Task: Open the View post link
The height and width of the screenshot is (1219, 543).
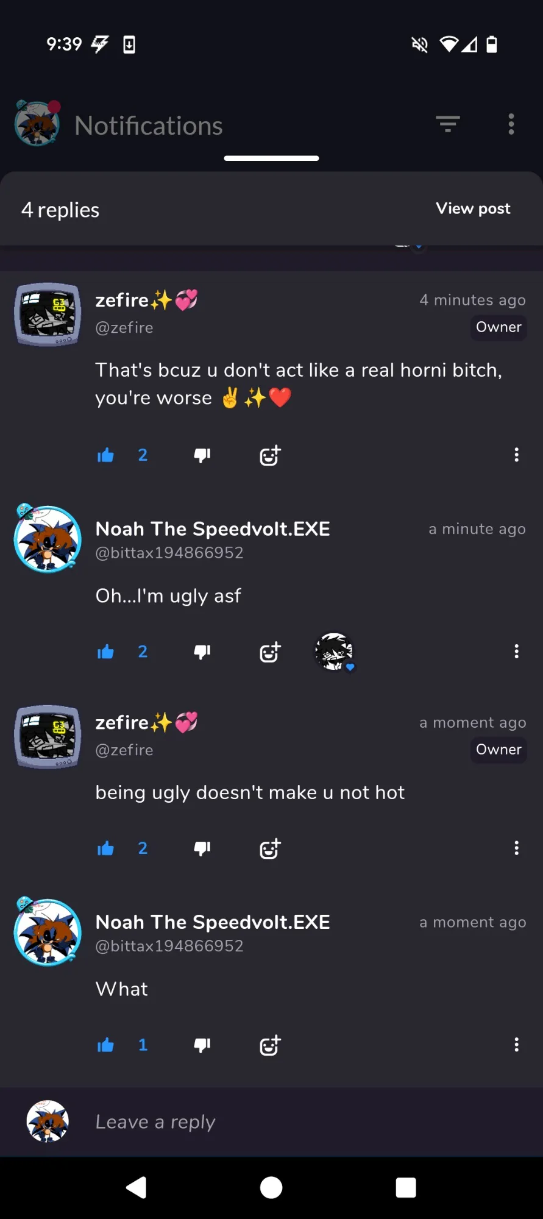Action: point(473,208)
